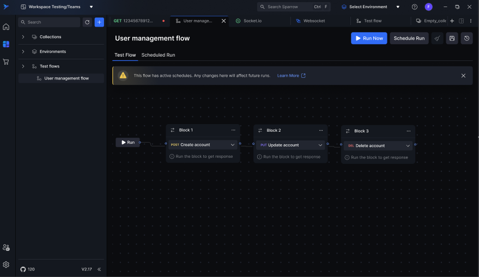Open the help question mark icon
This screenshot has width=479, height=277.
[x=415, y=7]
